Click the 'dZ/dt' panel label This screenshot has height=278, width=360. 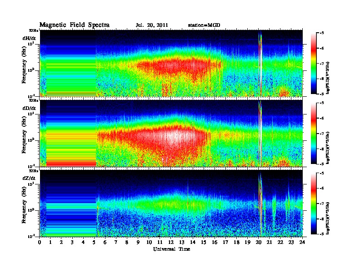click(29, 178)
